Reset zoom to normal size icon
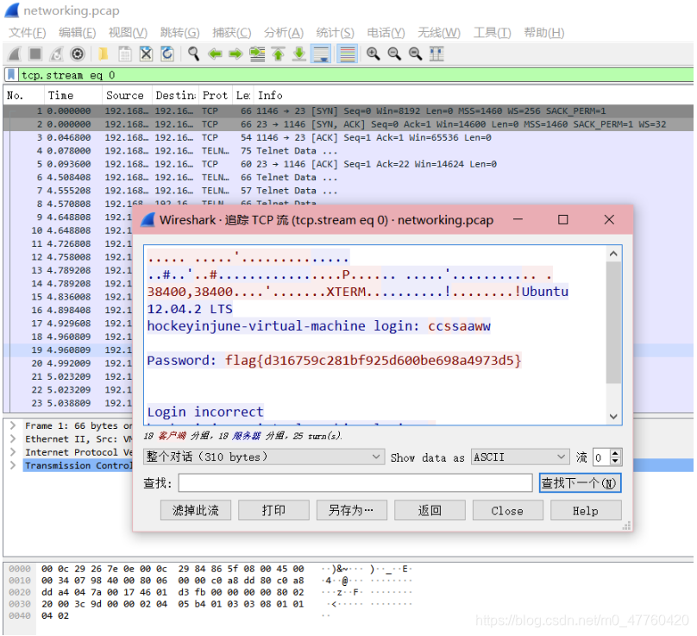 [415, 54]
